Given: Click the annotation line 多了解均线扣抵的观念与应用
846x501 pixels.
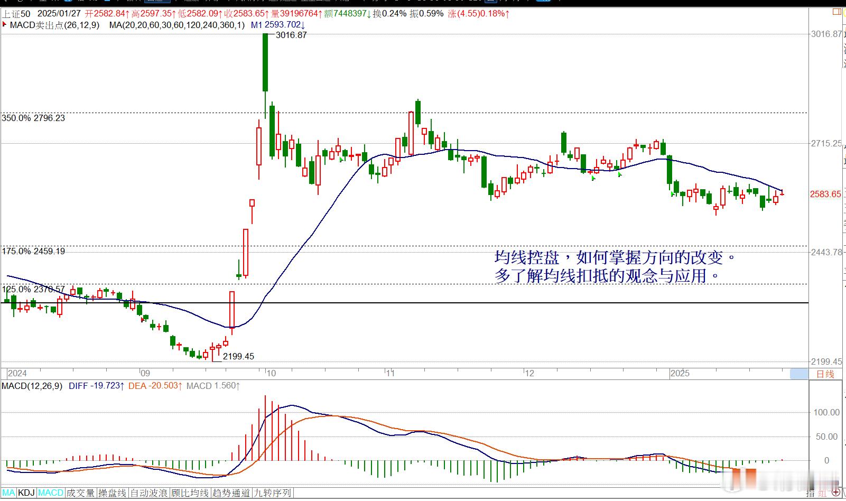Looking at the screenshot, I should (607, 276).
